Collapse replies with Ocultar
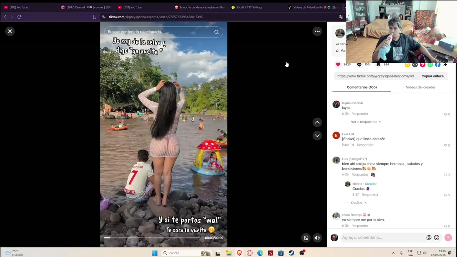The image size is (457, 257). 358,203
